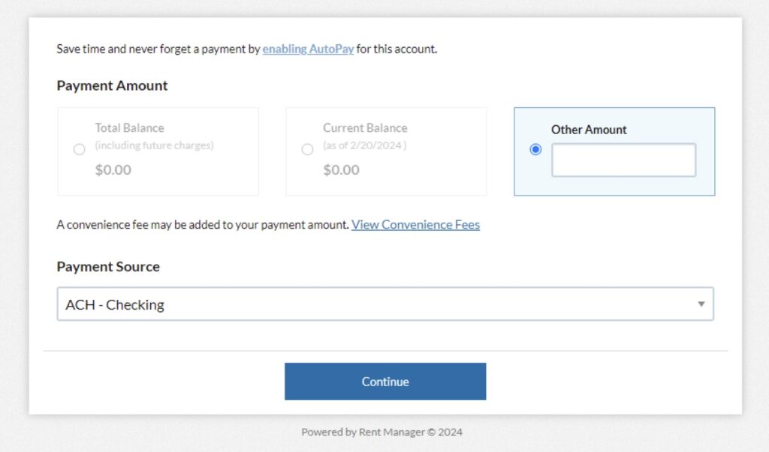The width and height of the screenshot is (769, 452).
Task: Open the Payment Source dropdown
Action: pos(384,304)
